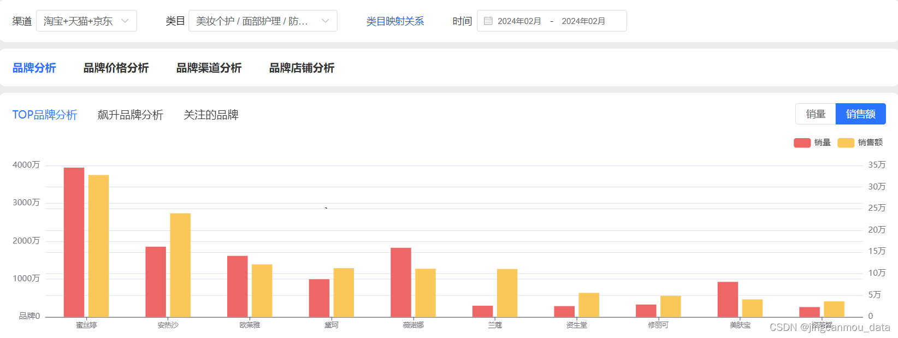Expand the 类目 category dropdown

point(263,21)
